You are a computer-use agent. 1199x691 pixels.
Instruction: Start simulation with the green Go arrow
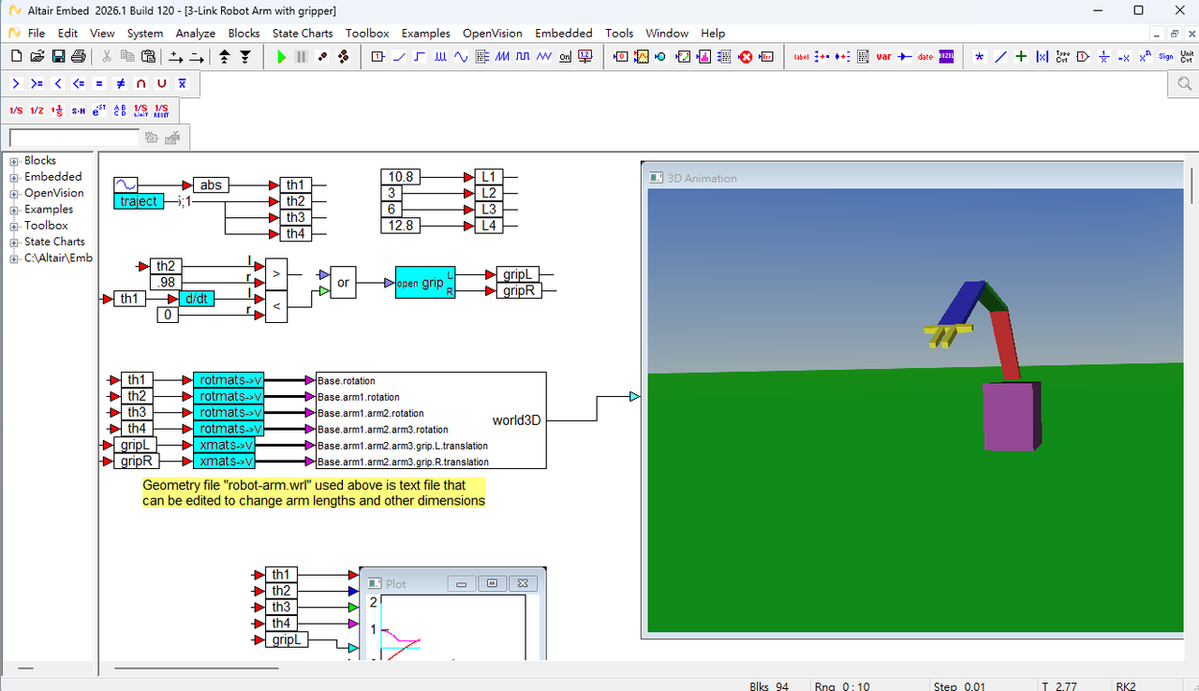point(281,57)
